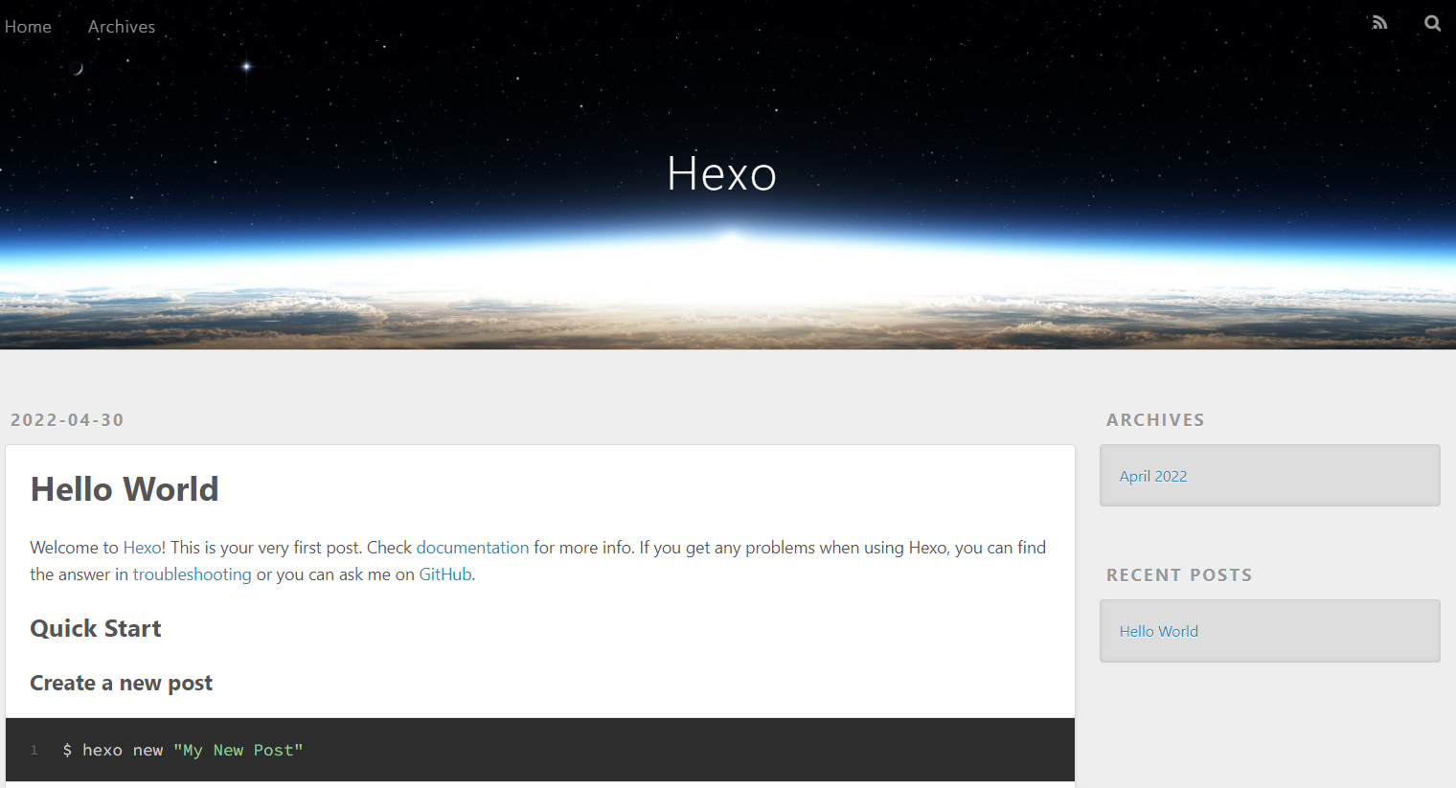Viewport: 1456px width, 788px height.
Task: Click the Quick Start heading
Action: point(96,629)
